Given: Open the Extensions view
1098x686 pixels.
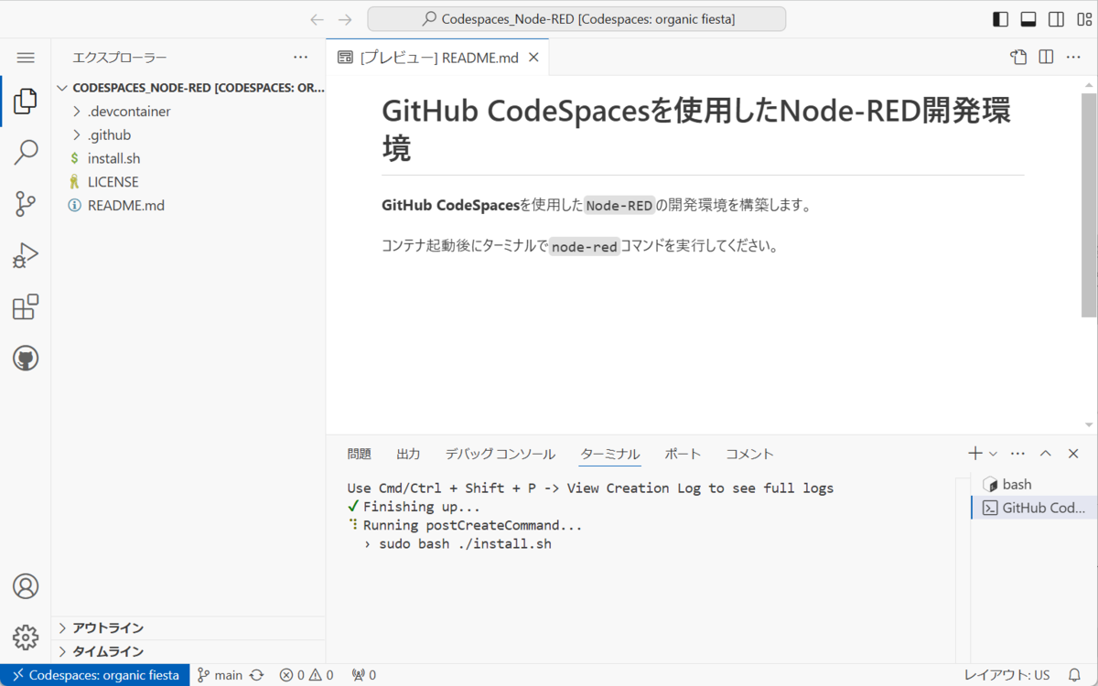Looking at the screenshot, I should [x=26, y=306].
